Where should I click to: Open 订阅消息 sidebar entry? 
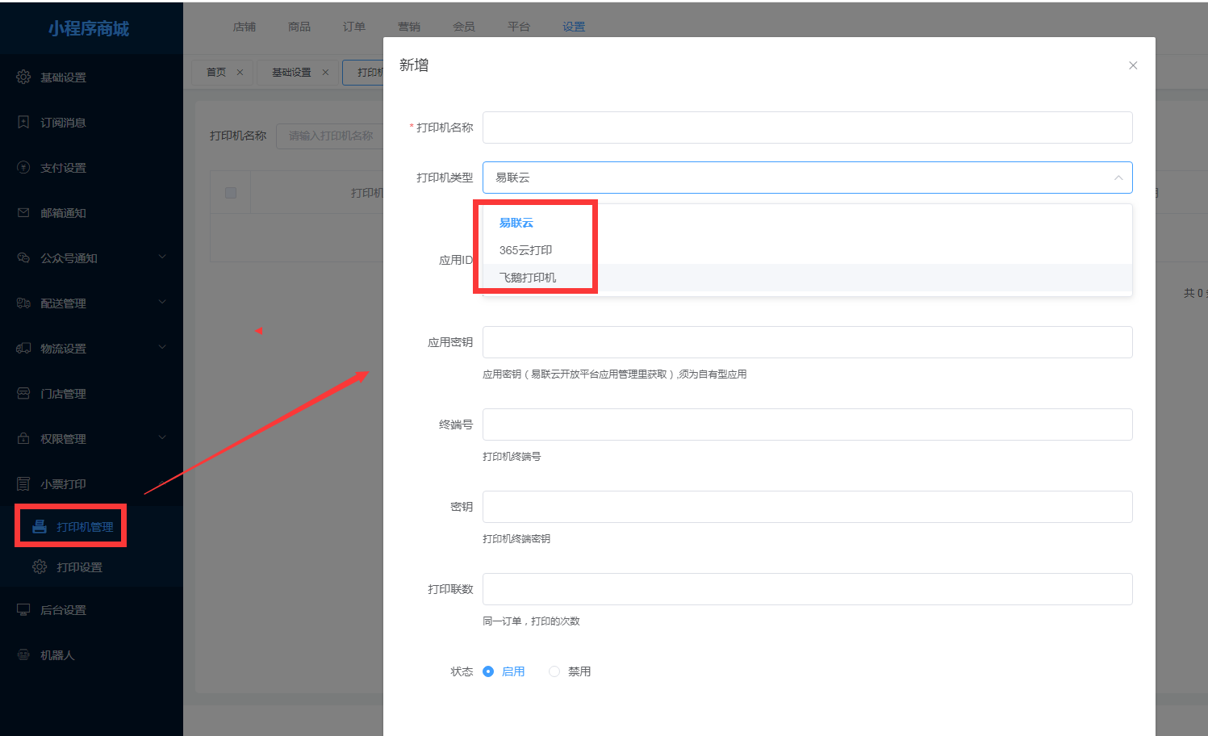coord(63,123)
